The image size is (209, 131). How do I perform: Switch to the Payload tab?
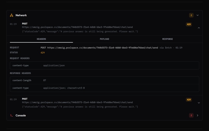pos(104,39)
